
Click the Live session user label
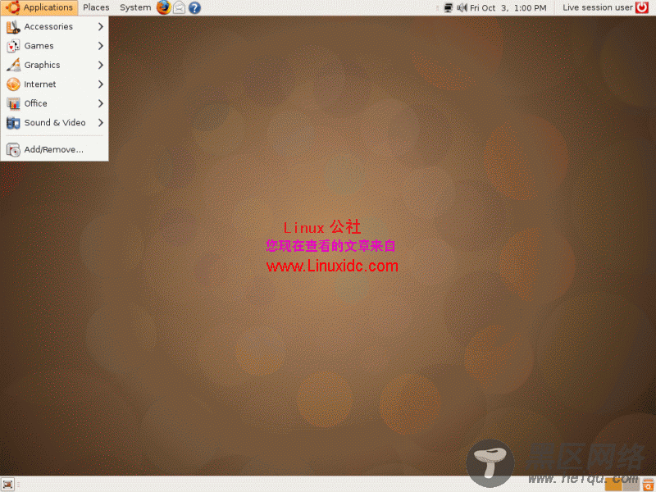[x=598, y=7]
